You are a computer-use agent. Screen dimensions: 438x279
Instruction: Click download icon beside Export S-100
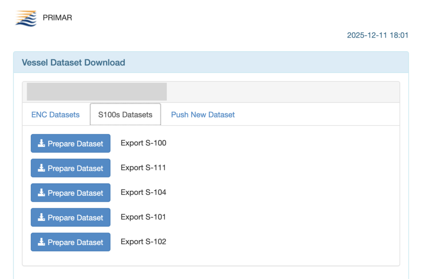[x=41, y=144]
